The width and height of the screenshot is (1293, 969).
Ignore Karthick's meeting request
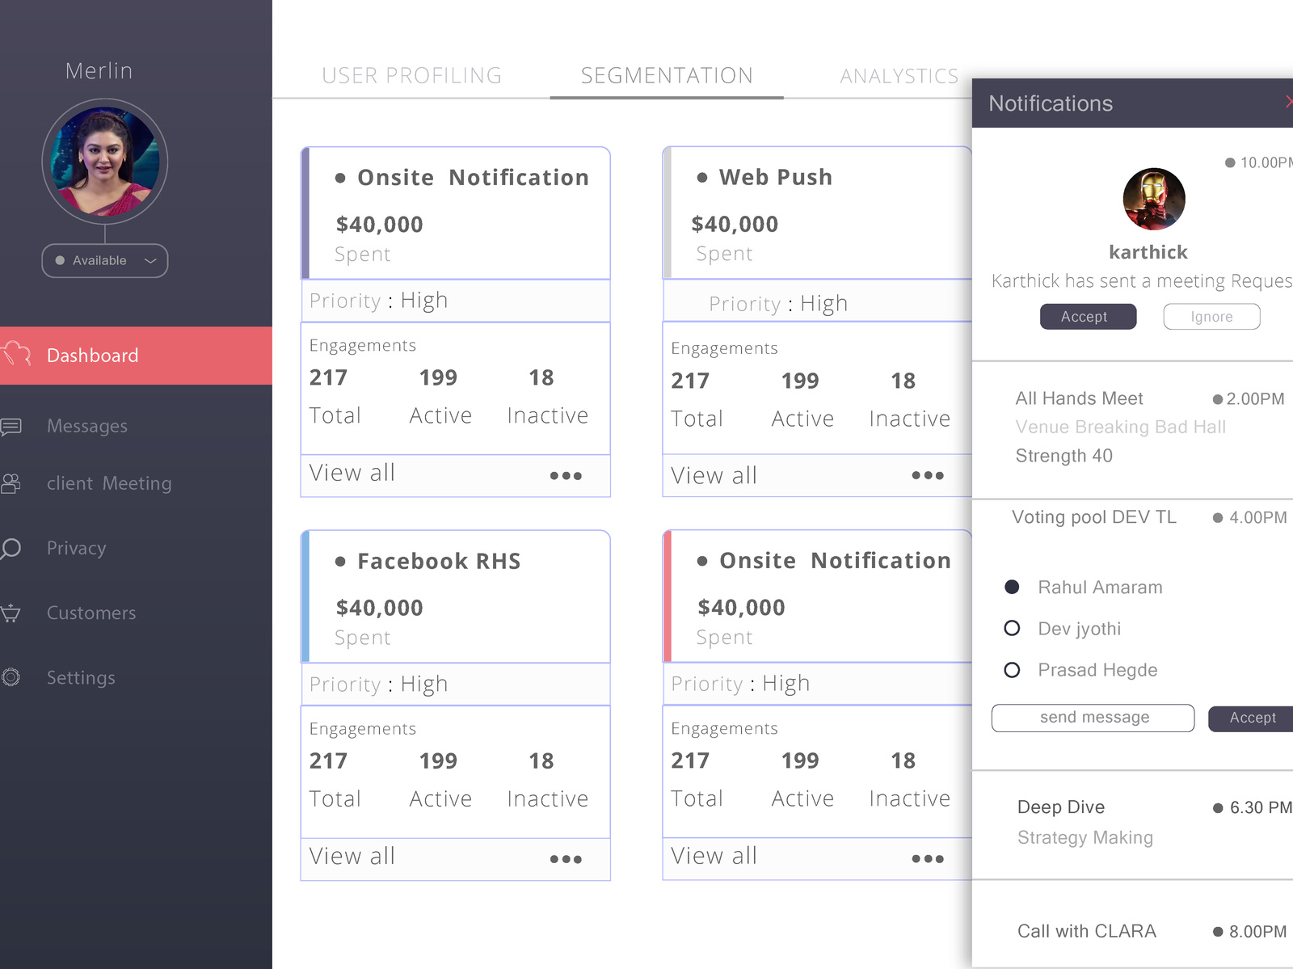point(1211,317)
